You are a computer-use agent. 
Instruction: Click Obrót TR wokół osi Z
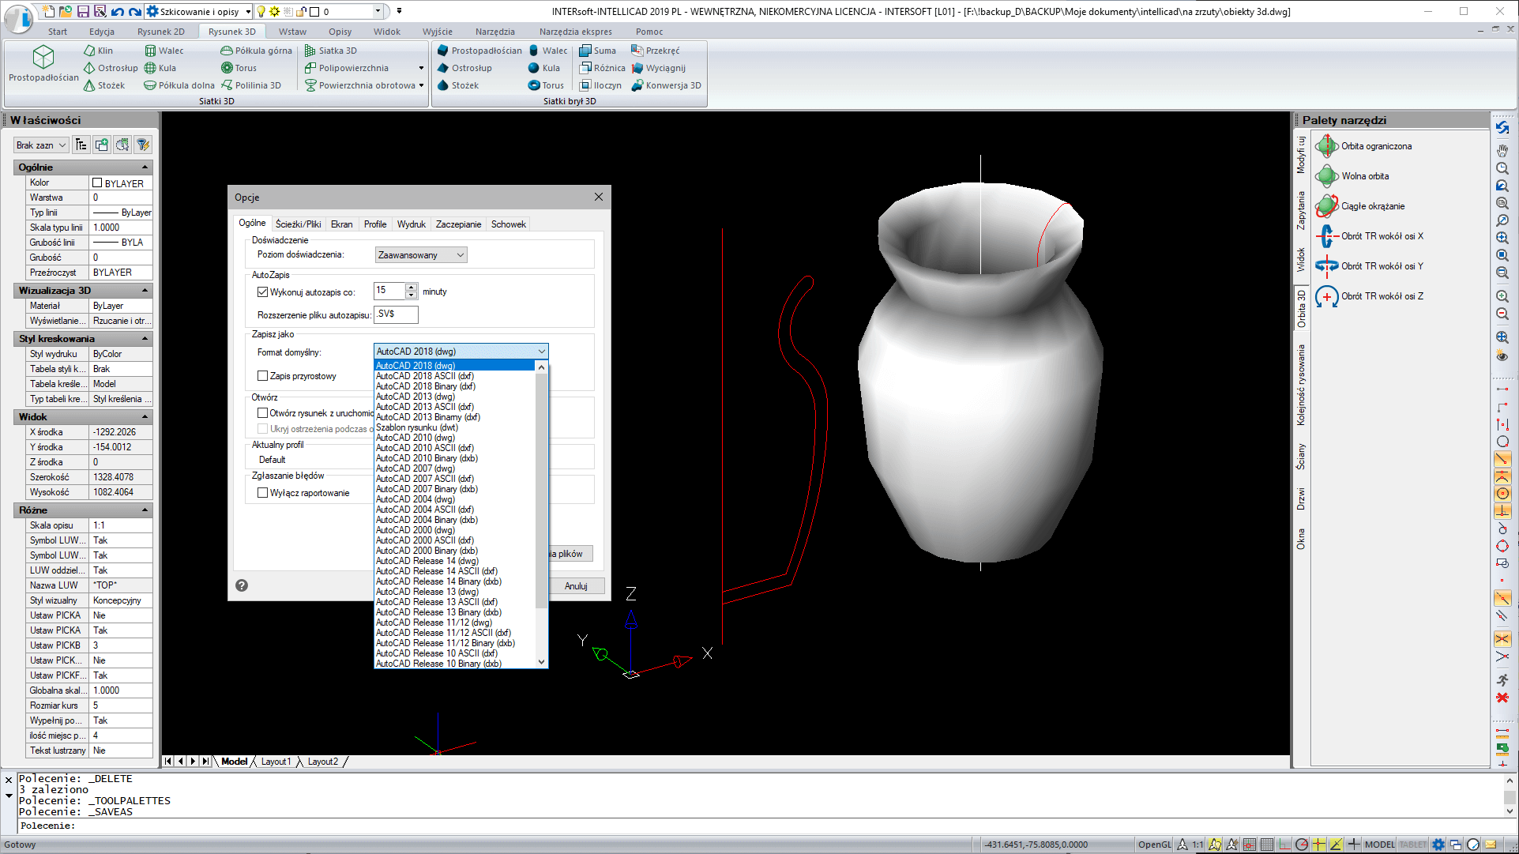coord(1370,296)
